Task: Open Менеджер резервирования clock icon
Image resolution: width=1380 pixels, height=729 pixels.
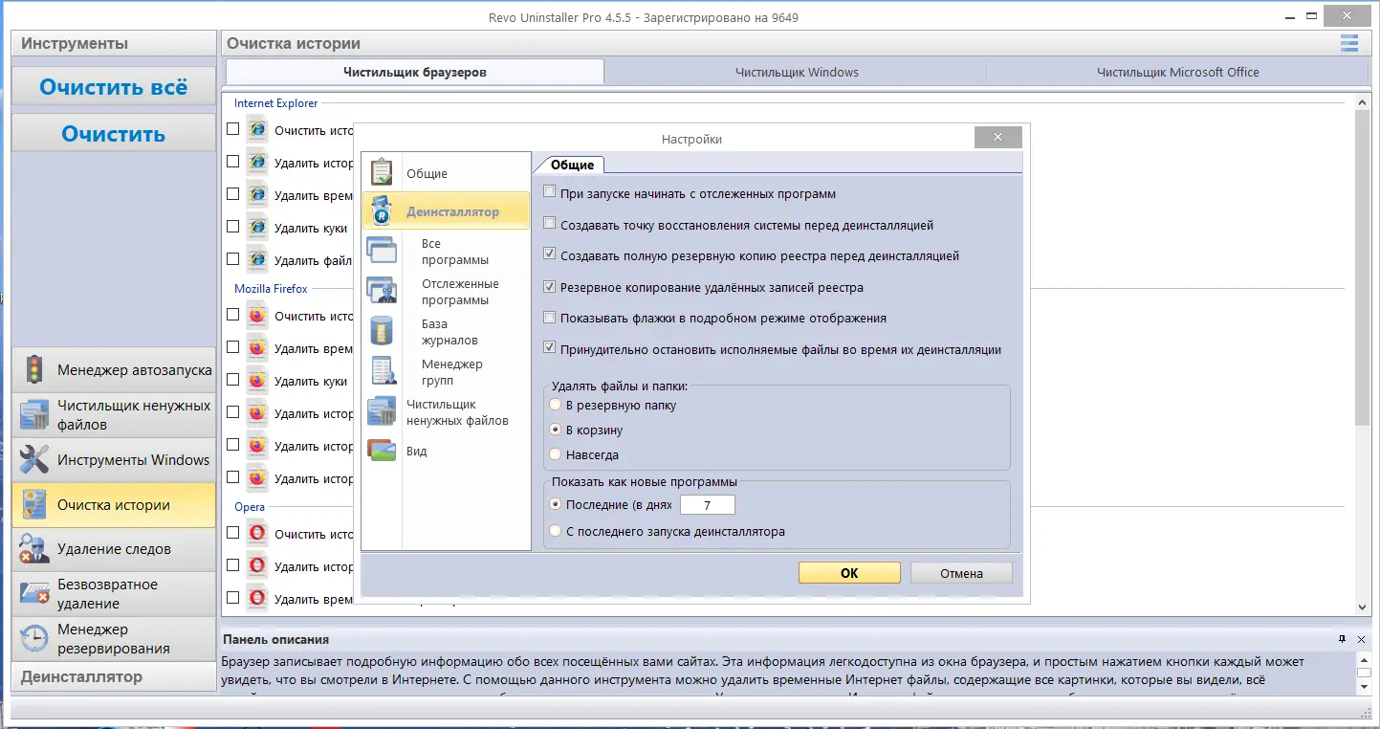Action: [x=34, y=638]
